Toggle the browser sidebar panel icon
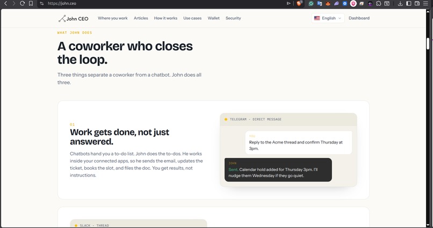The width and height of the screenshot is (433, 228). point(409,4)
